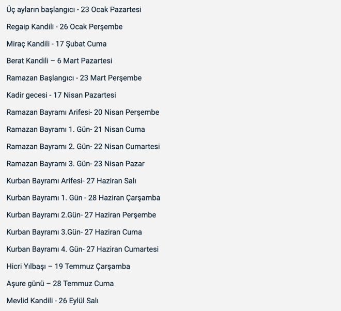The image size is (341, 311).
Task: Select Kurban Bayramı 1. Gün Çarşamba line
Action: [x=83, y=198]
